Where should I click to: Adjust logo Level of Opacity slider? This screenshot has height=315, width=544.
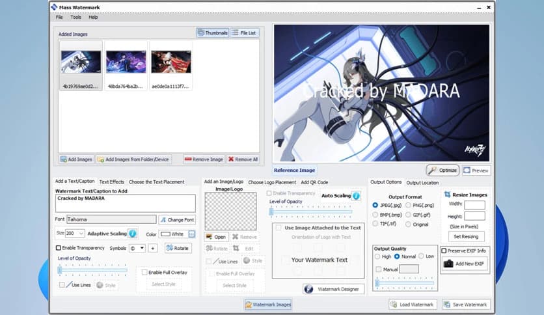(311, 212)
